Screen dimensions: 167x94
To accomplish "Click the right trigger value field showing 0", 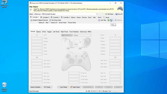I will point(115,35).
